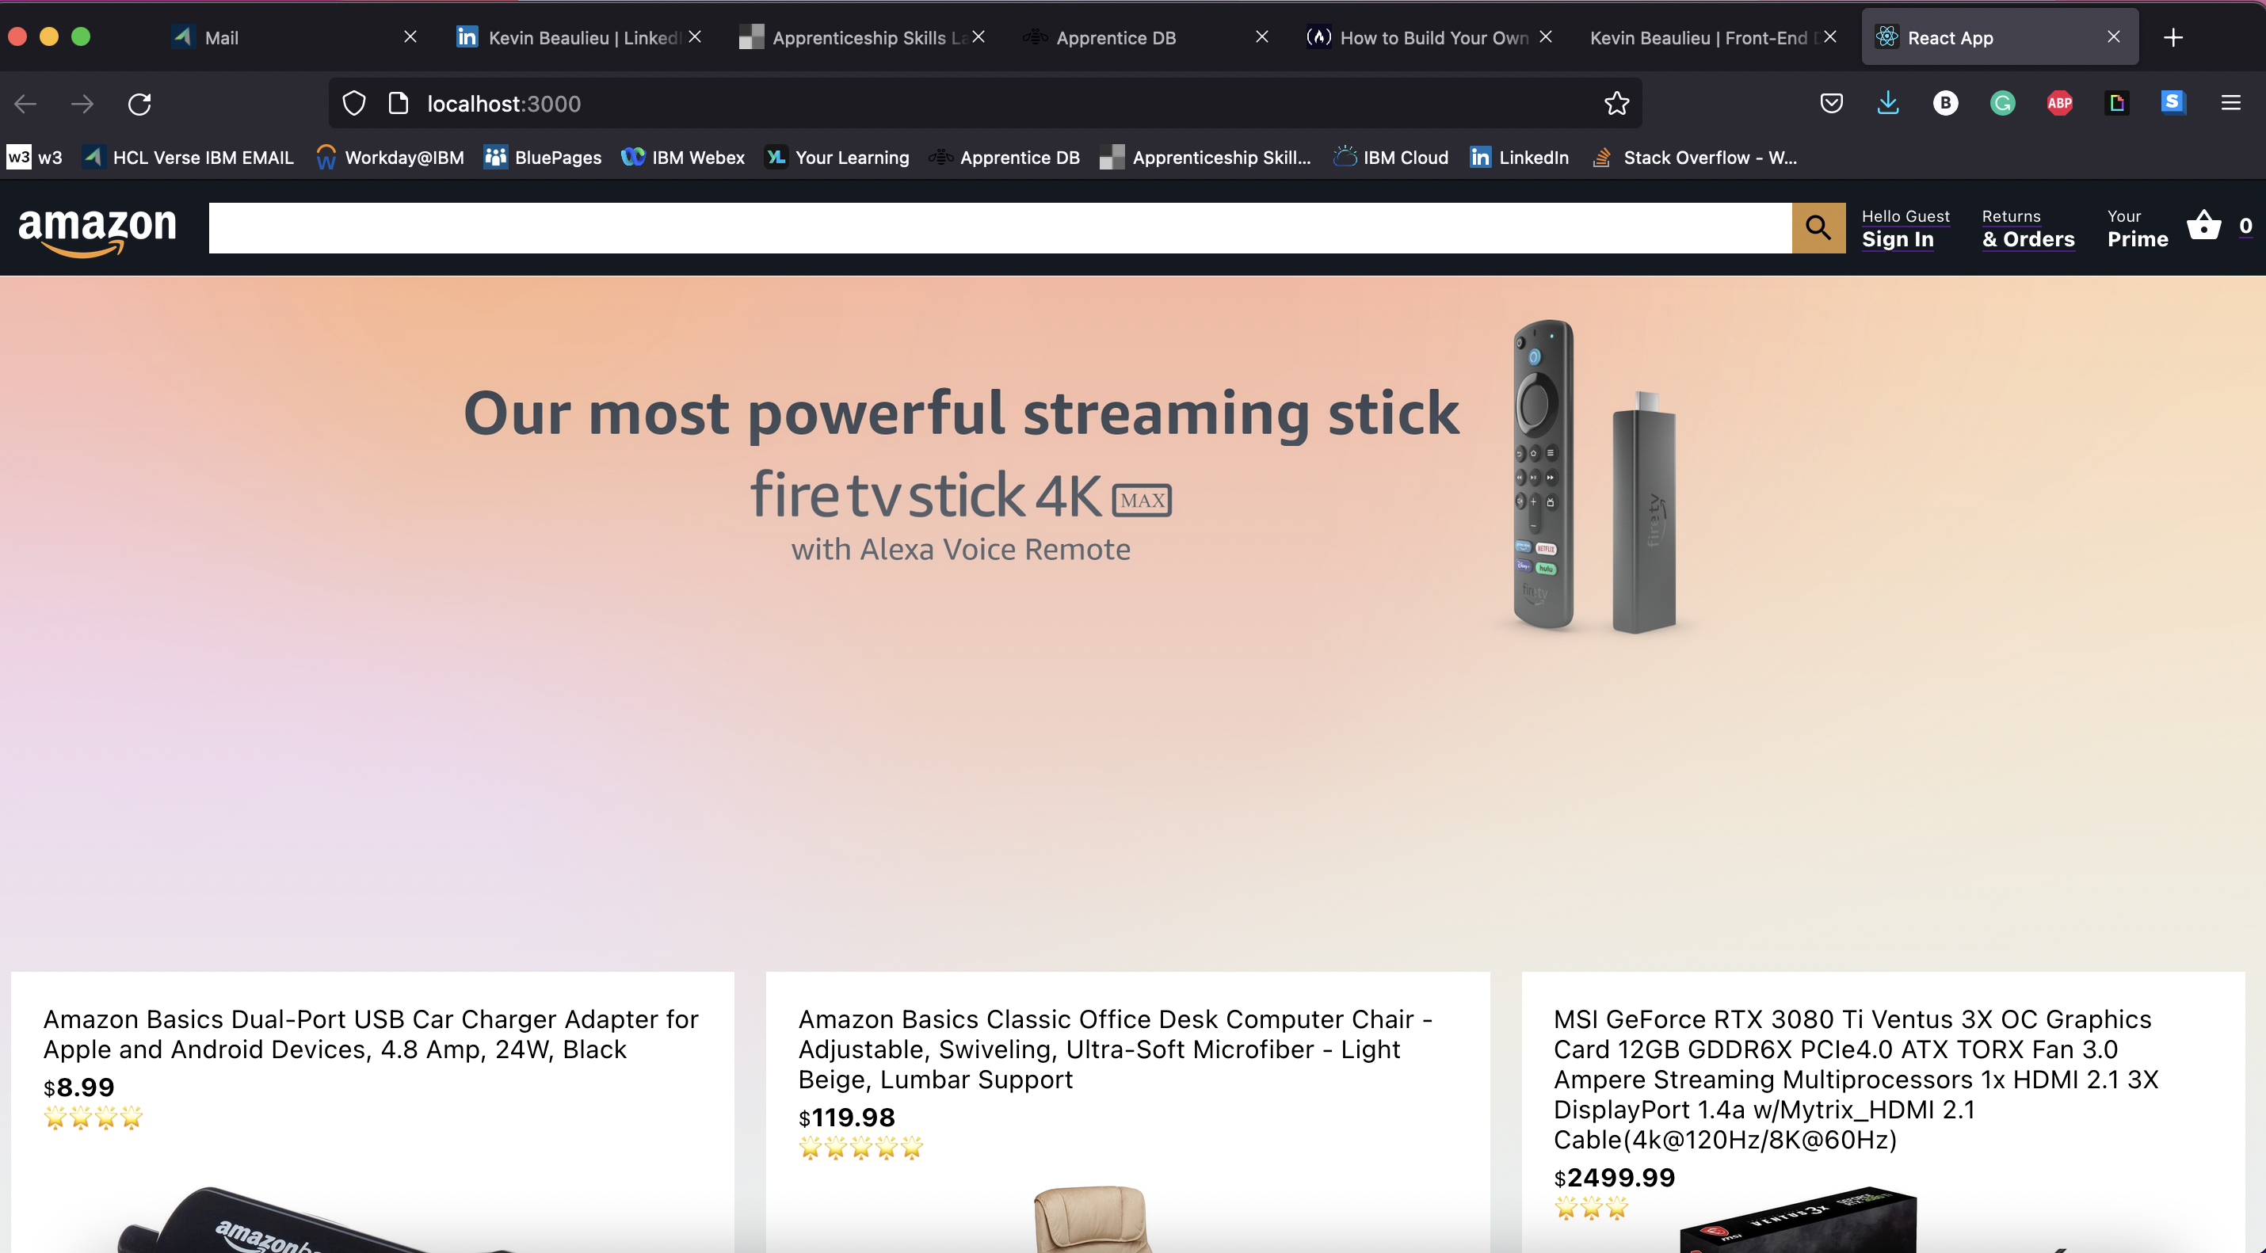This screenshot has height=1253, width=2266.
Task: Click the black square extension icon
Action: tap(2116, 104)
